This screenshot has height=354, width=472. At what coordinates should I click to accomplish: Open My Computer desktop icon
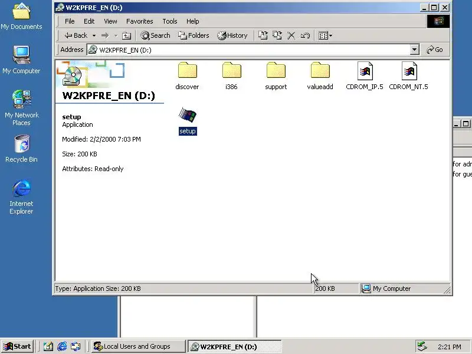pyautogui.click(x=21, y=60)
